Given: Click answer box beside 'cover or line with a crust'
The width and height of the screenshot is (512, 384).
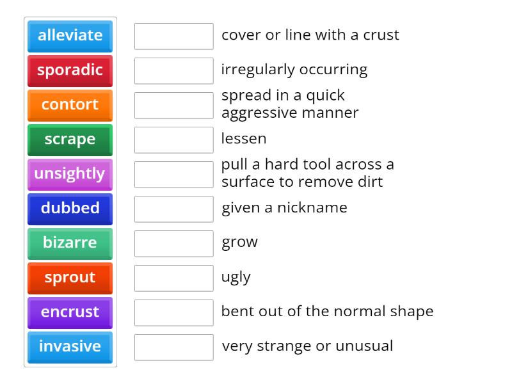Looking at the screenshot, I should click(173, 36).
